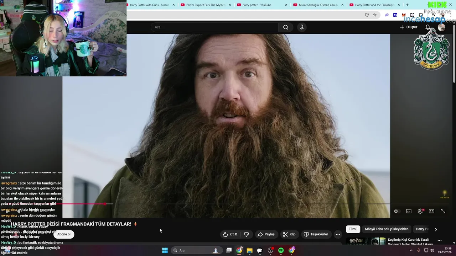This screenshot has height=256, width=456.
Task: Select the Harry Po... filter chip
Action: click(x=422, y=229)
